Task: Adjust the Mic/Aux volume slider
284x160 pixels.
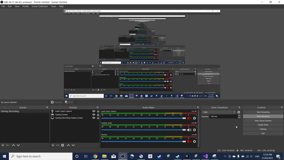Action: click(x=144, y=141)
